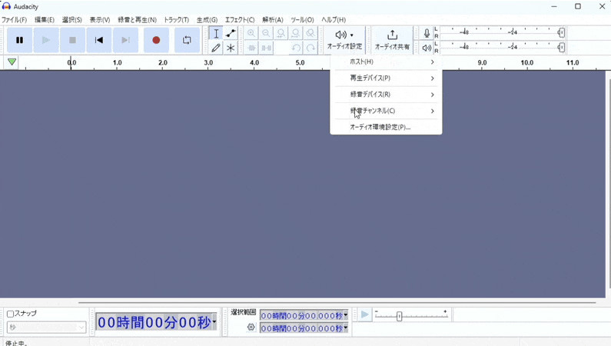
Task: Click the Stop button
Action: click(x=72, y=40)
